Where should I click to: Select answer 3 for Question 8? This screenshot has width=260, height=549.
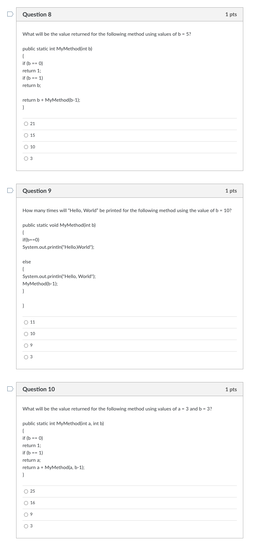click(x=26, y=158)
